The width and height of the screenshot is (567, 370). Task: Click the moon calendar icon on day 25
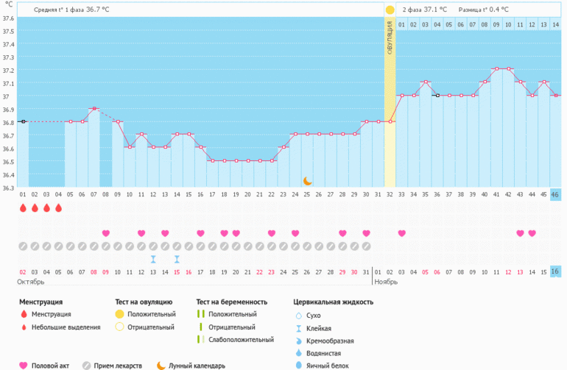(308, 180)
